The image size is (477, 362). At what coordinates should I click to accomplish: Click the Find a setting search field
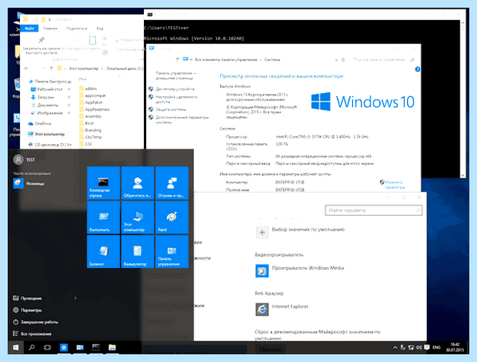coord(374,210)
